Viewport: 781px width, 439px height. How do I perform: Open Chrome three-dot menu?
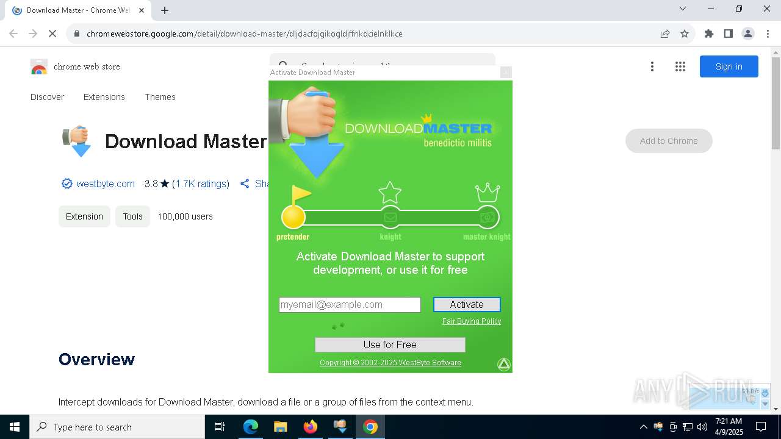(x=768, y=34)
